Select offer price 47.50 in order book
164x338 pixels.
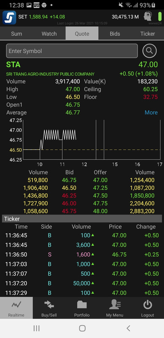tap(100, 196)
